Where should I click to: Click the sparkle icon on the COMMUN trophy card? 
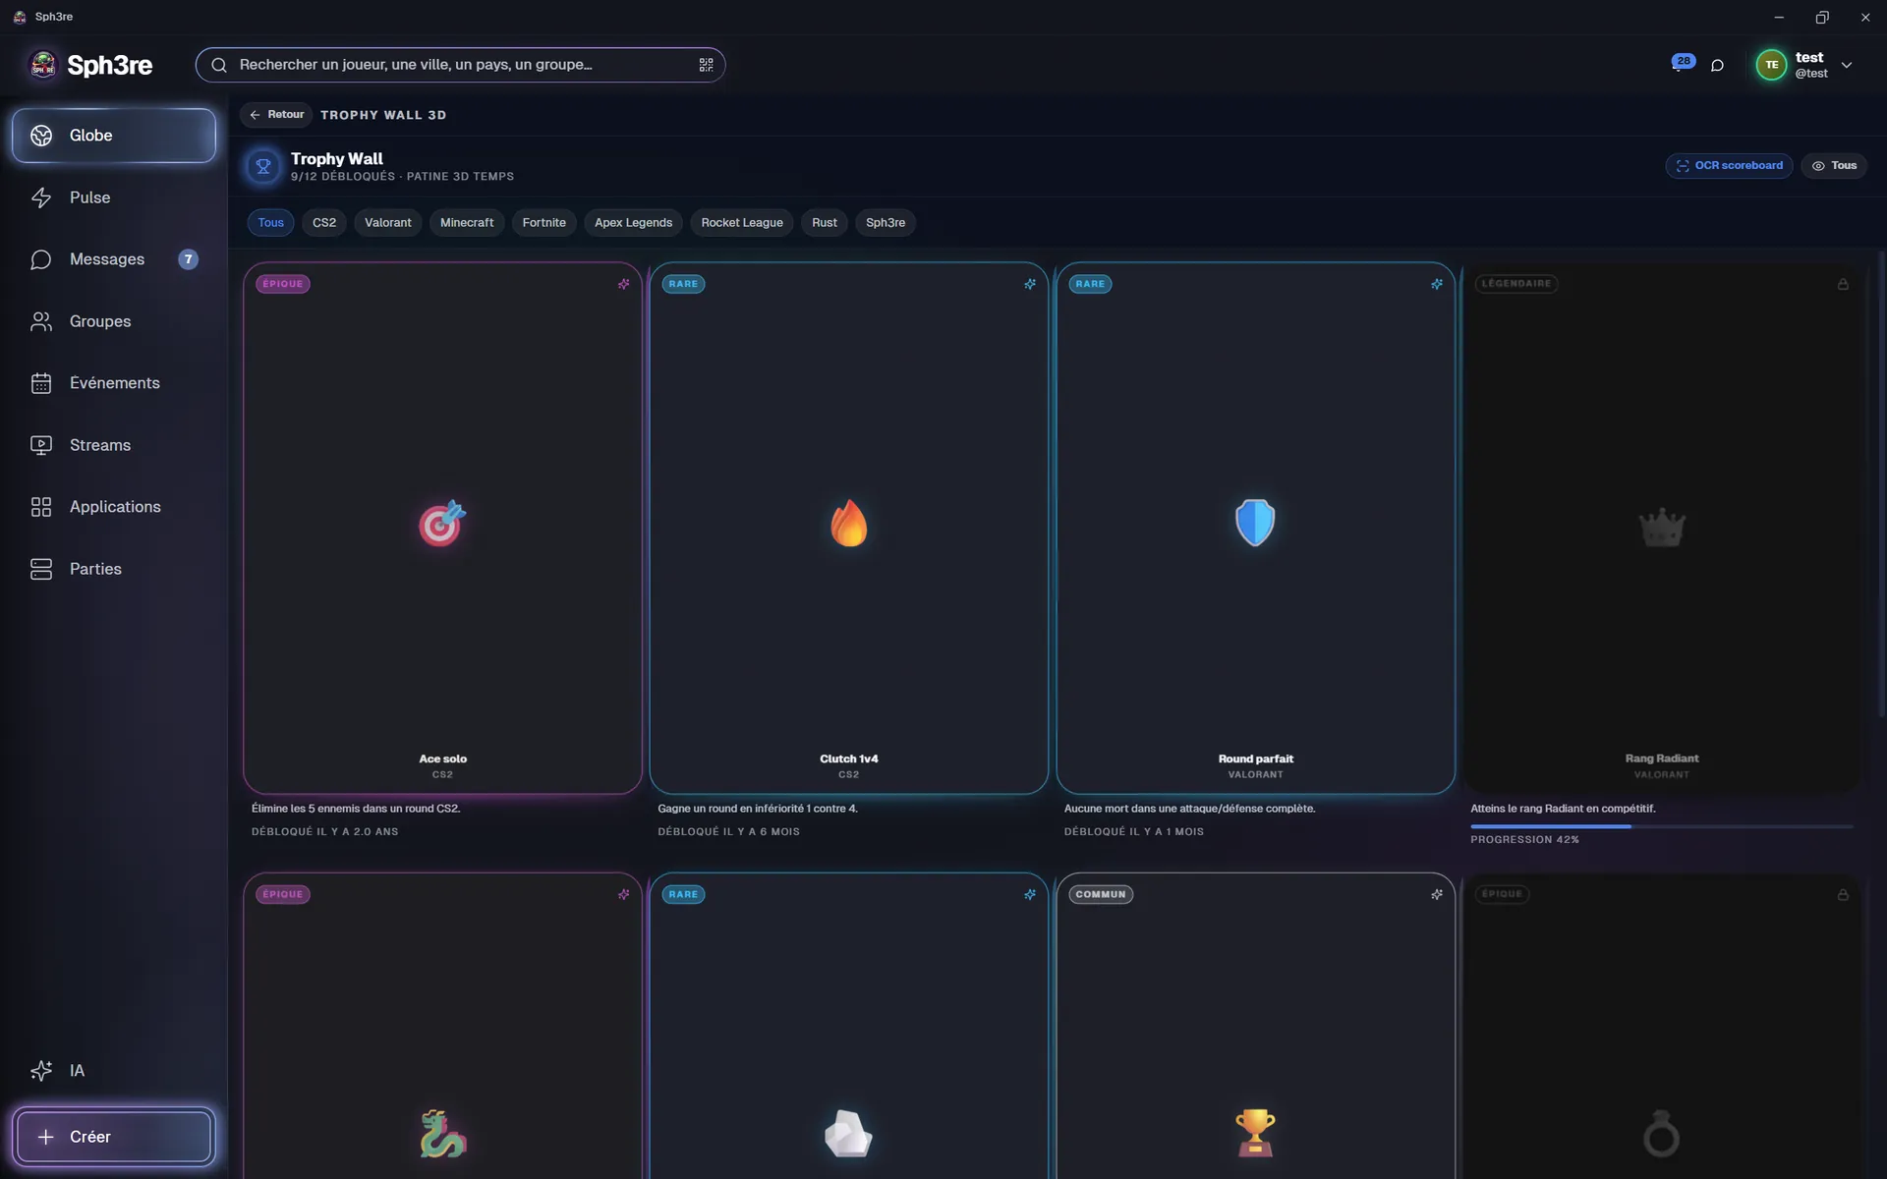1437,894
